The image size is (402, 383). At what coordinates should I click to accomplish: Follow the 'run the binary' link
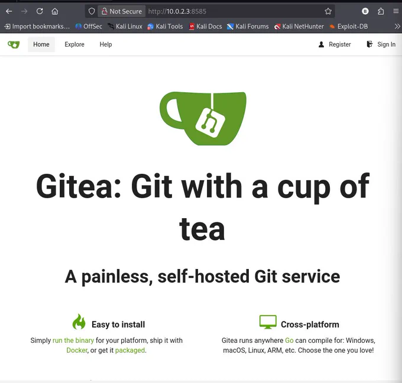click(73, 340)
